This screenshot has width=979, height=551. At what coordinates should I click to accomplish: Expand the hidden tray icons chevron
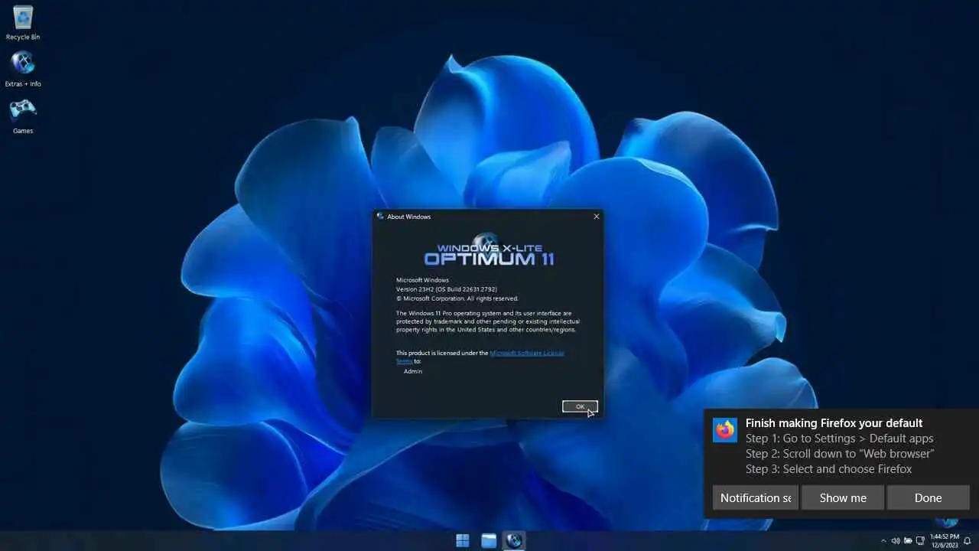[883, 541]
